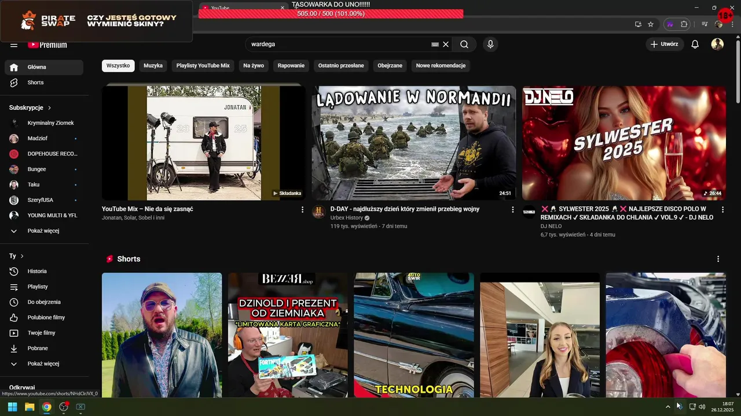The height and width of the screenshot is (416, 741).
Task: Open the Bungee channel subscription
Action: [44, 169]
